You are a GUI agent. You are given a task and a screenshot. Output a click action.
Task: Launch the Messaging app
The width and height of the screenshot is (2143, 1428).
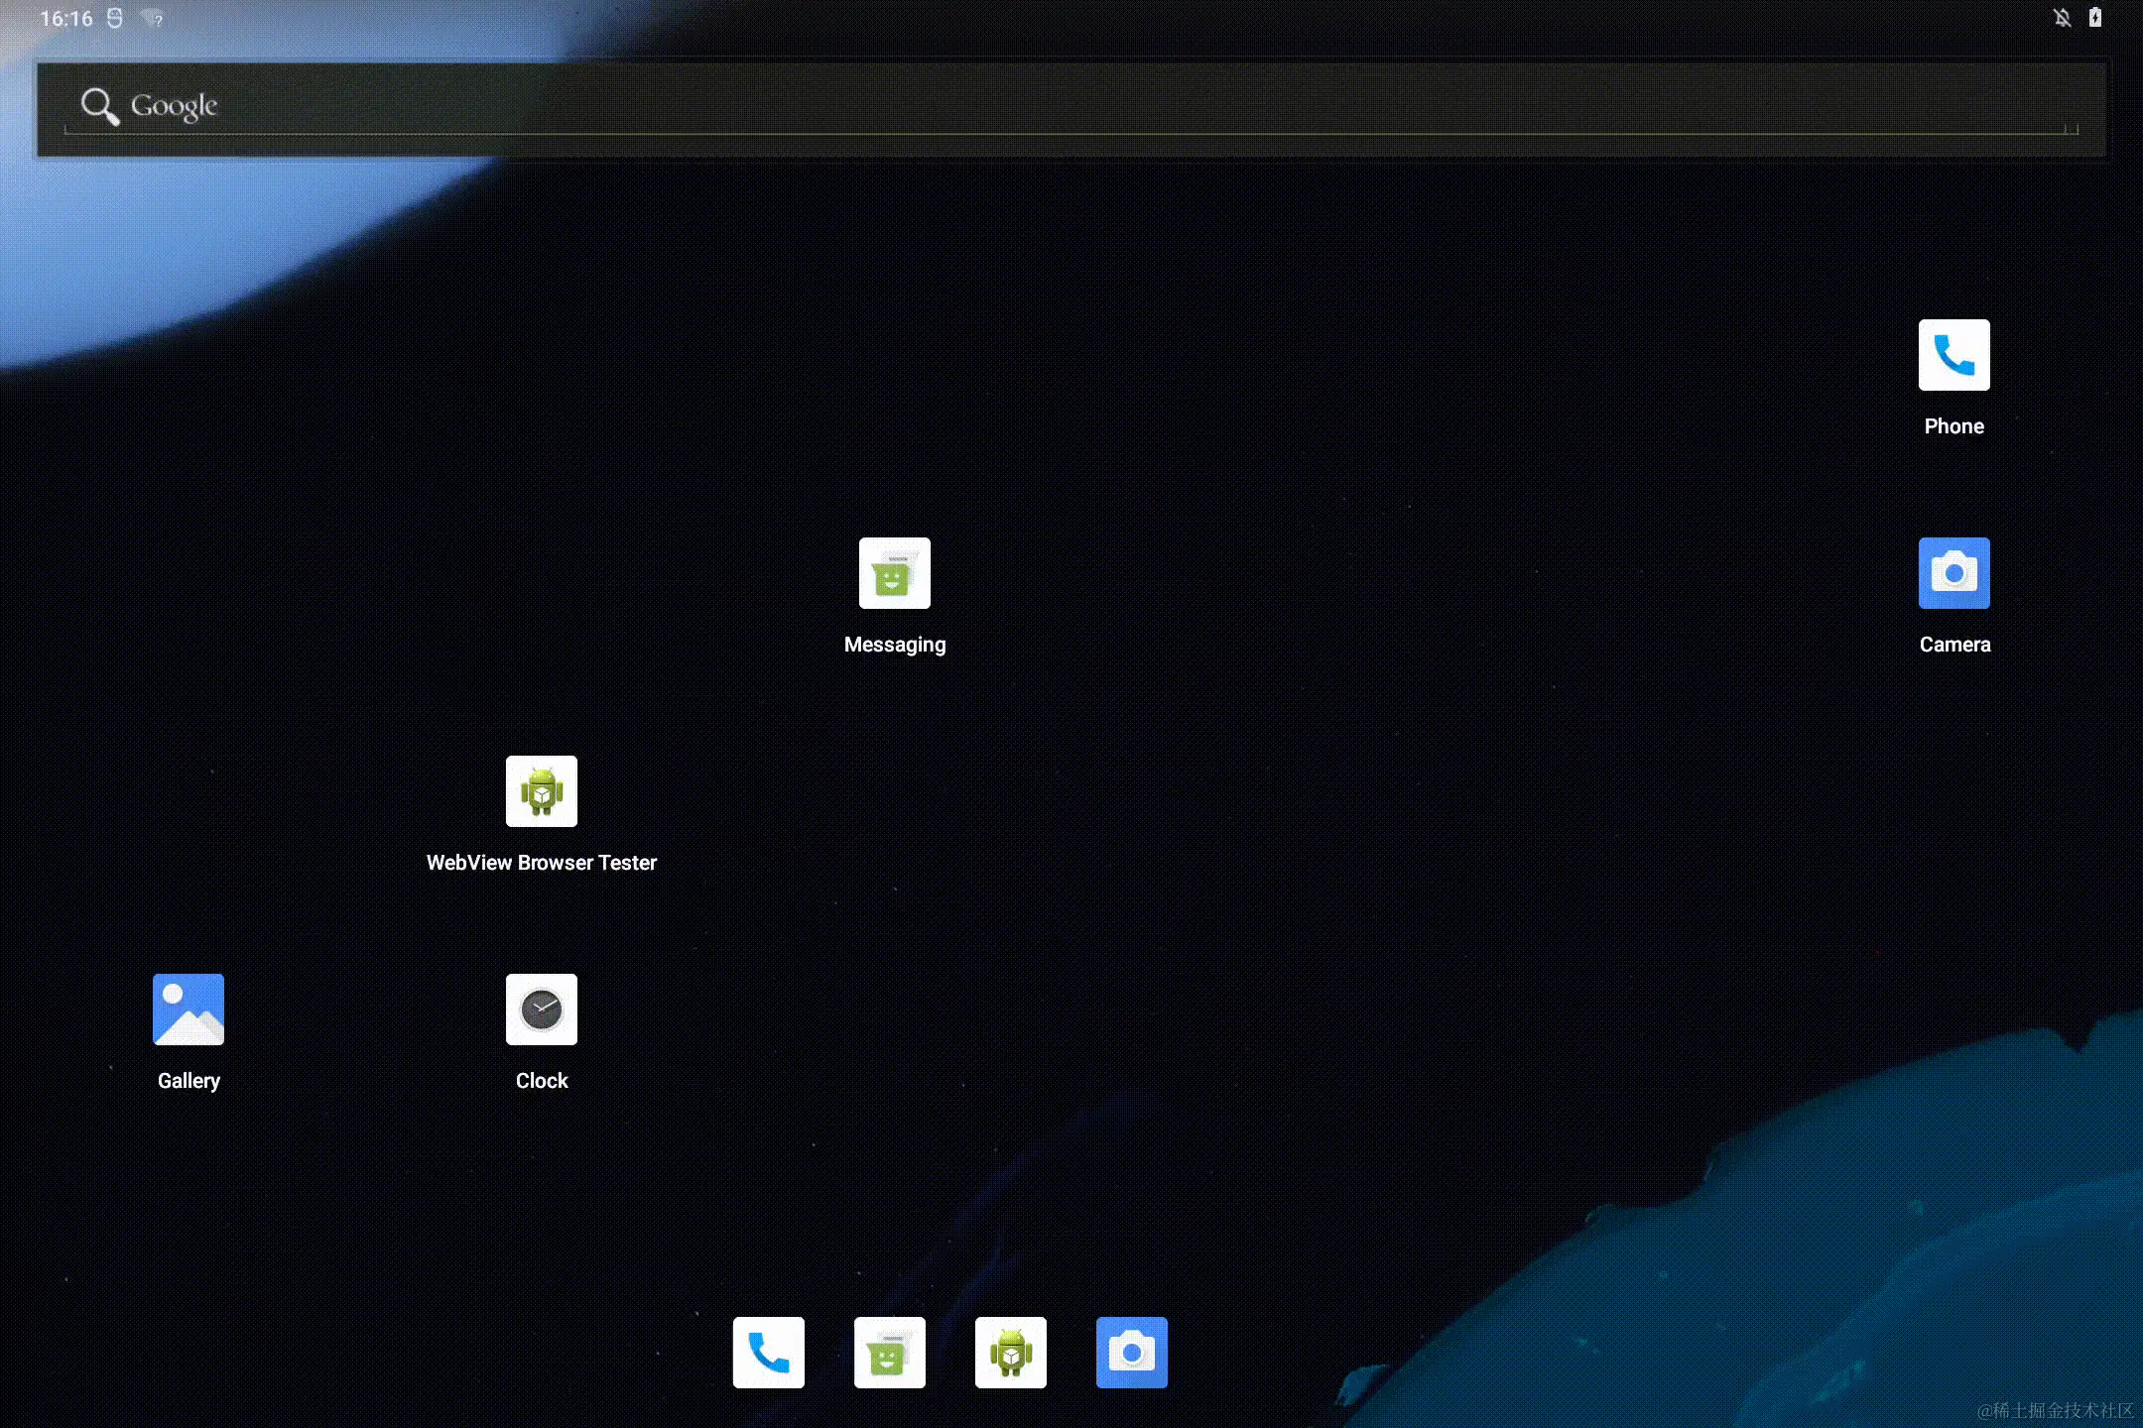[893, 573]
